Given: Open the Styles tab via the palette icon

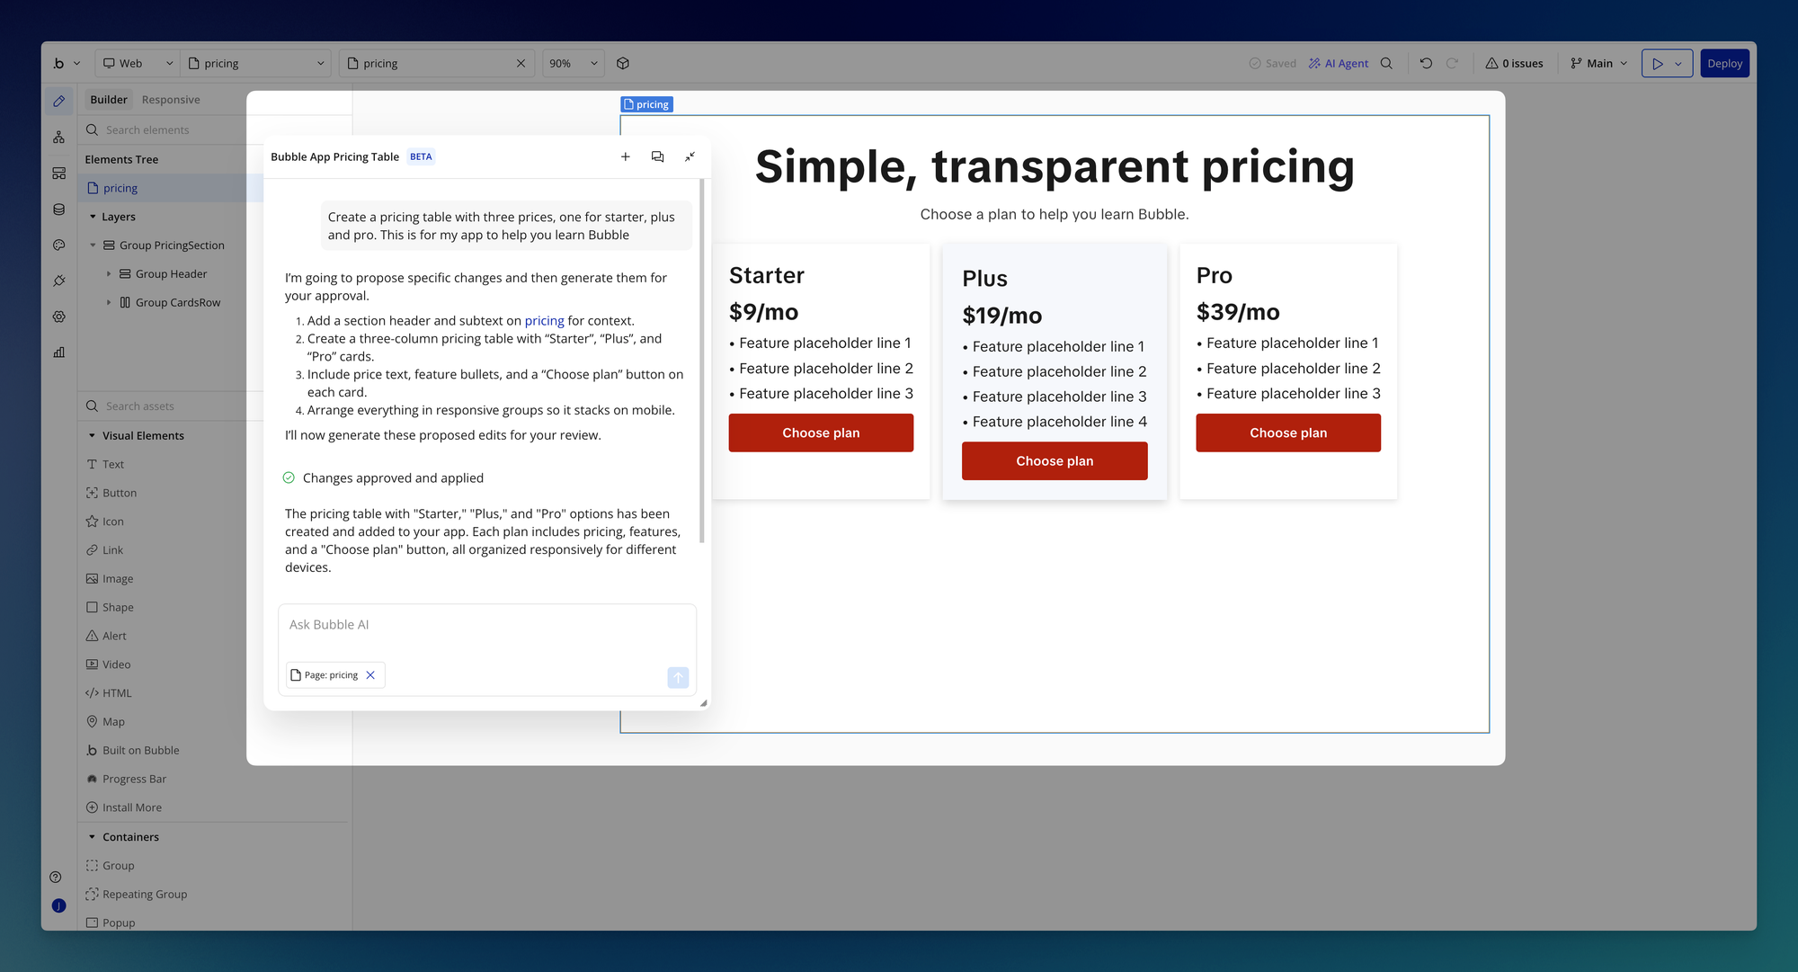Looking at the screenshot, I should pyautogui.click(x=58, y=245).
